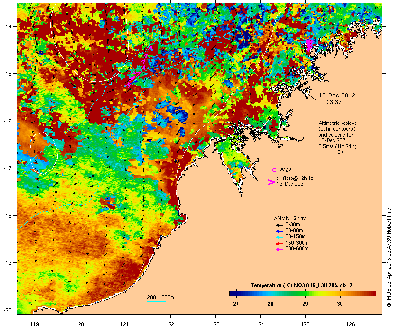Click the Altimetric sealevel text line
Viewport: 395px width, 328px height.
coord(338,123)
